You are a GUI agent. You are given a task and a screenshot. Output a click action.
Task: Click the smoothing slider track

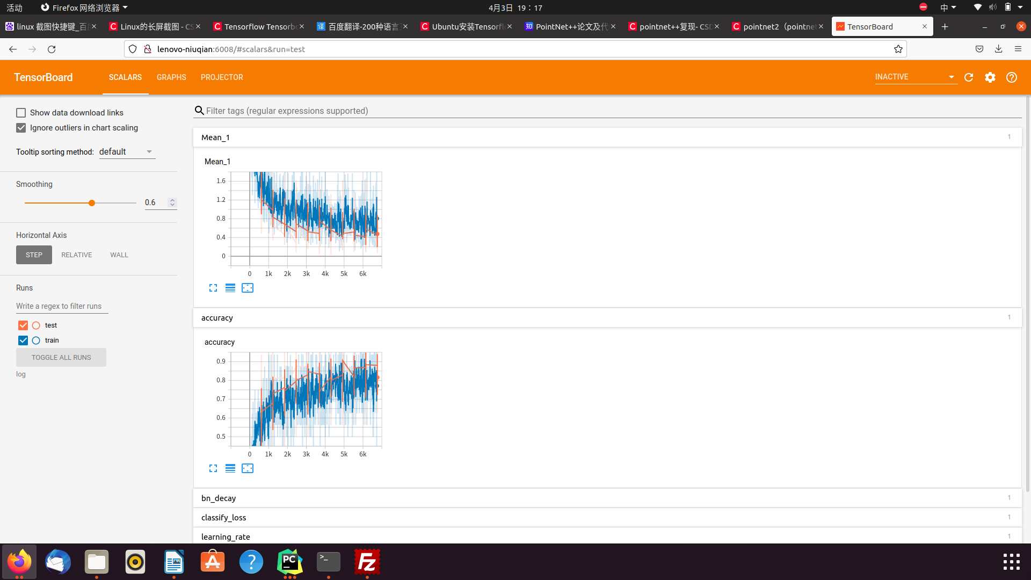81,203
